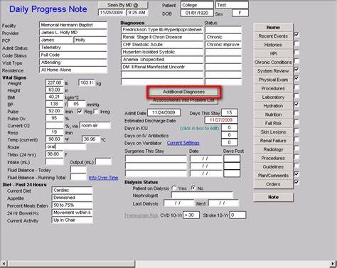This screenshot has width=337, height=268.
Task: Click the scrollbar right arrow
Action: 333,264
